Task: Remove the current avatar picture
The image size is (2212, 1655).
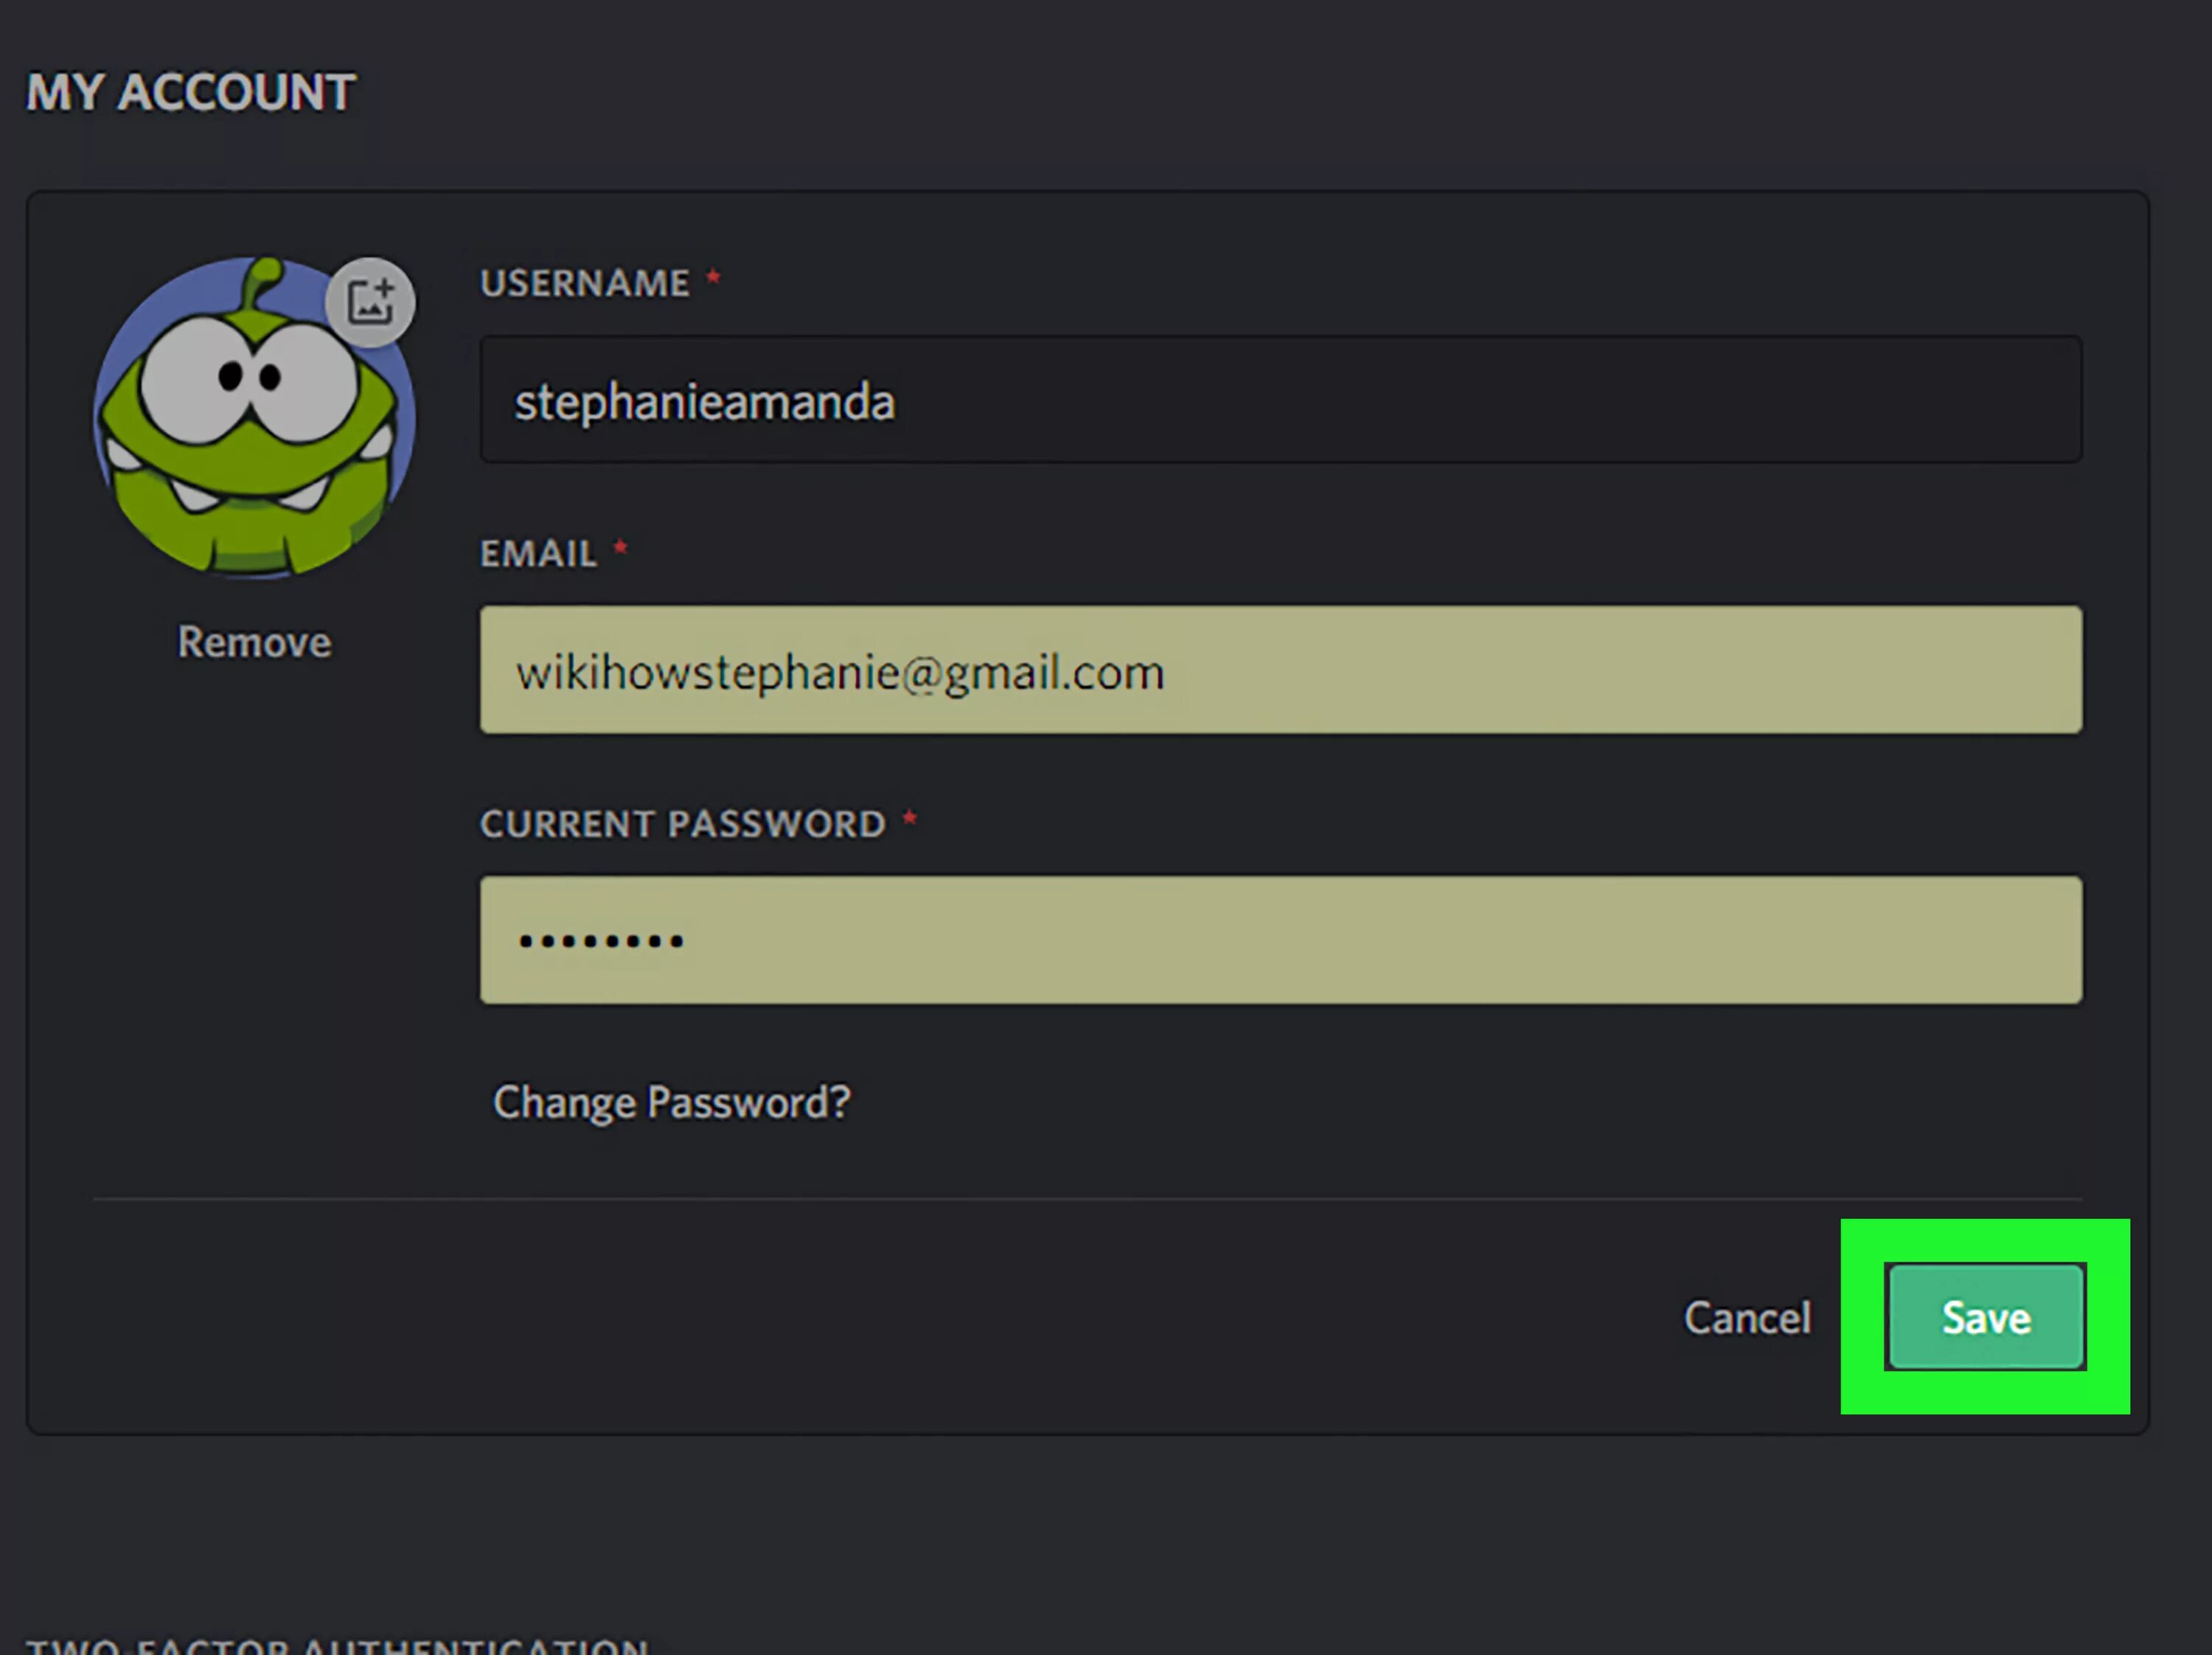Action: 254,642
